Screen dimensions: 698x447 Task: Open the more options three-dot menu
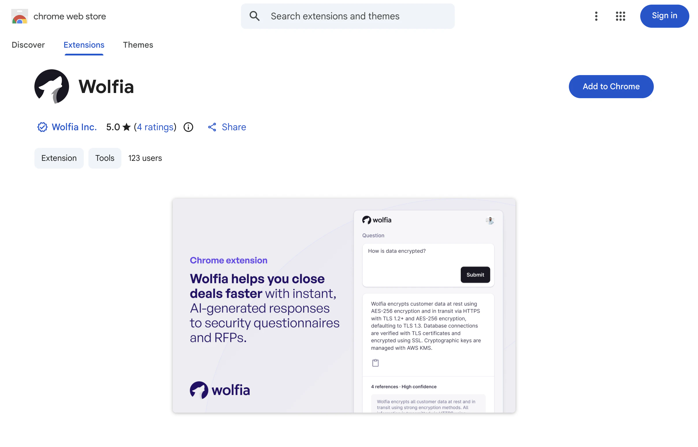pos(596,16)
